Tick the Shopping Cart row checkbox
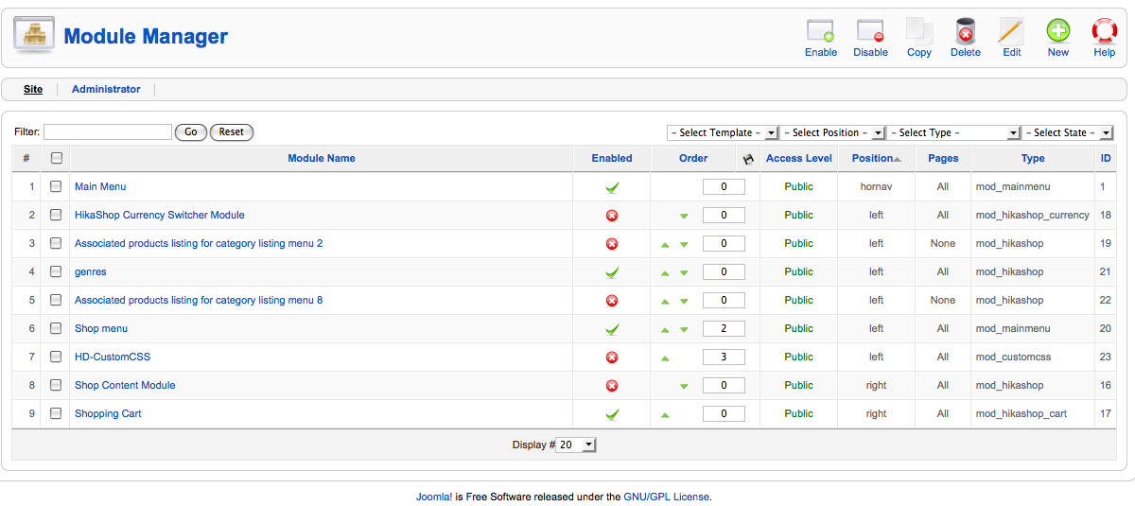Screen dimensions: 1135x506 coord(56,413)
